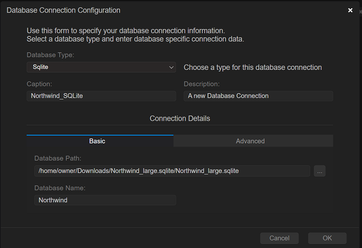Click inside the Database Path field
The height and width of the screenshot is (248, 362).
(172, 171)
